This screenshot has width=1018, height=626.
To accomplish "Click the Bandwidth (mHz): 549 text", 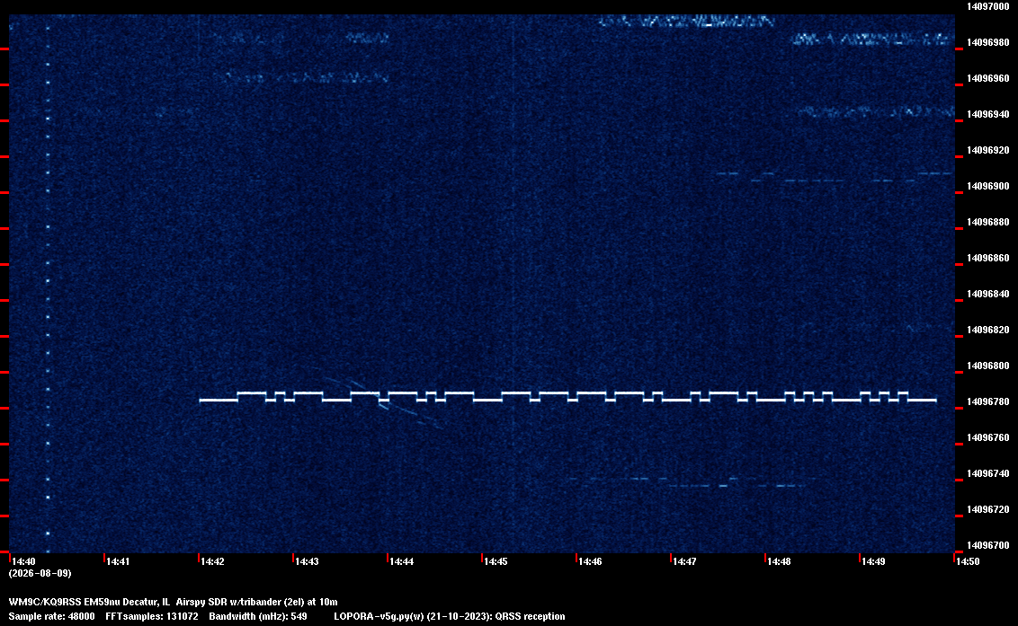I will pyautogui.click(x=258, y=616).
